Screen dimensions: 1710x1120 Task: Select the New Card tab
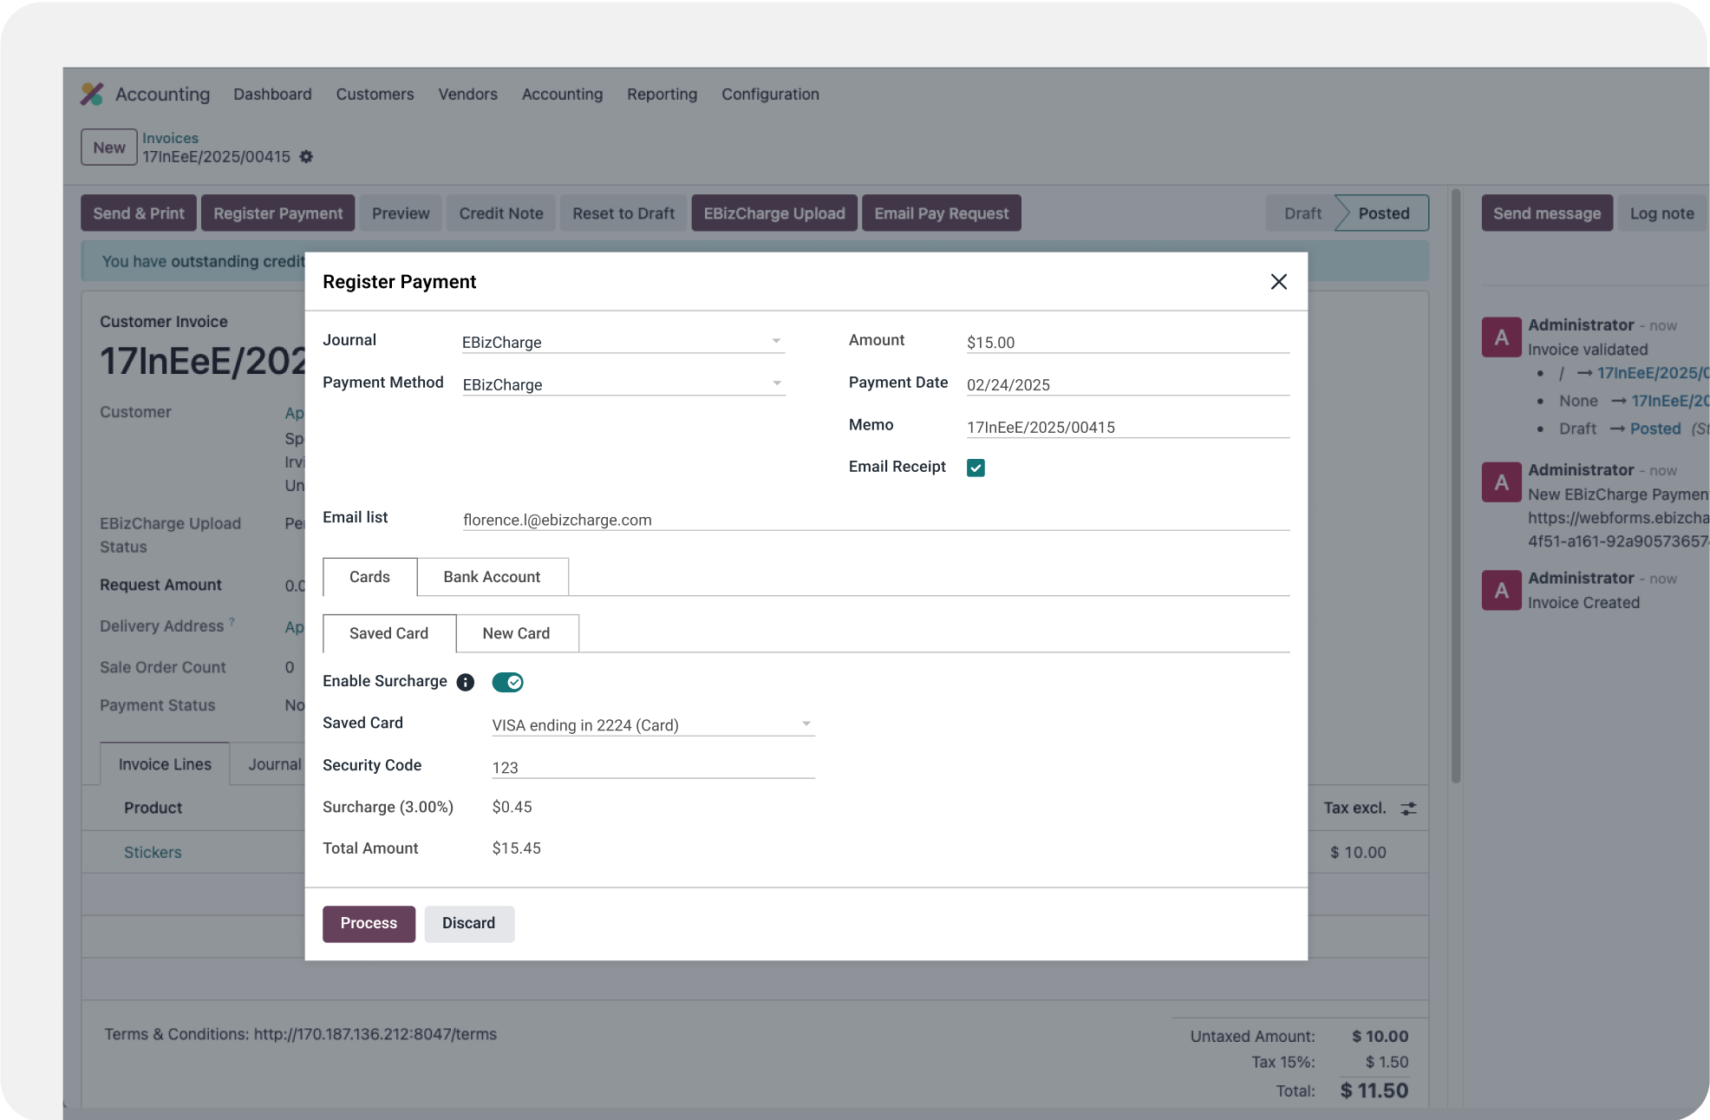click(516, 633)
